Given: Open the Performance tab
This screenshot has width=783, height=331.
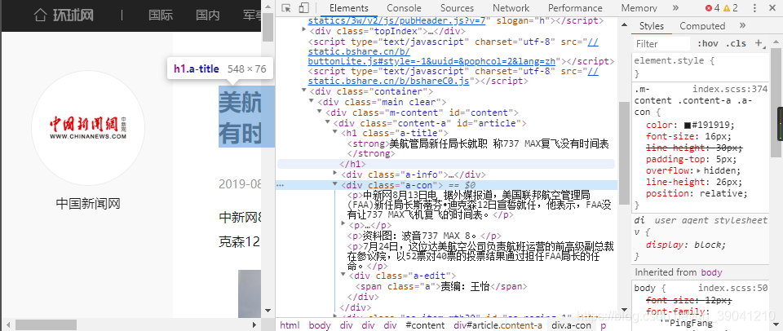Looking at the screenshot, I should pyautogui.click(x=575, y=8).
